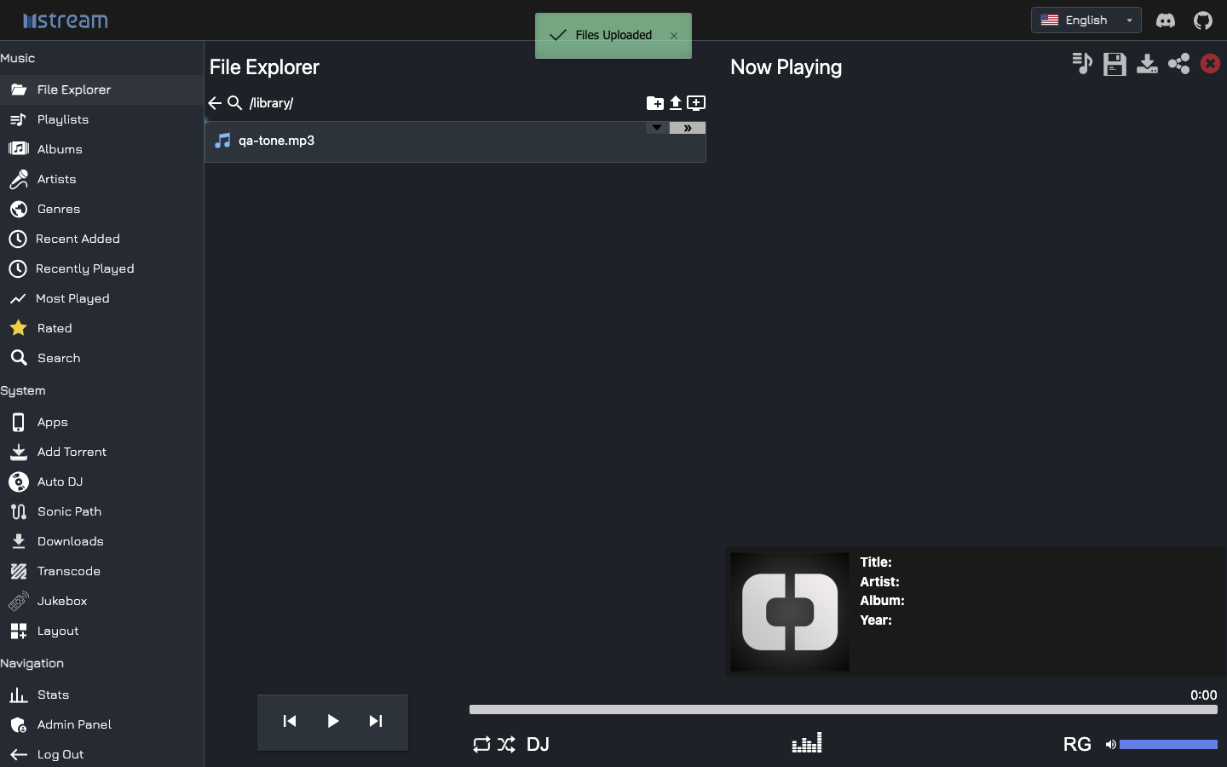Click the Transcode icon

point(19,571)
